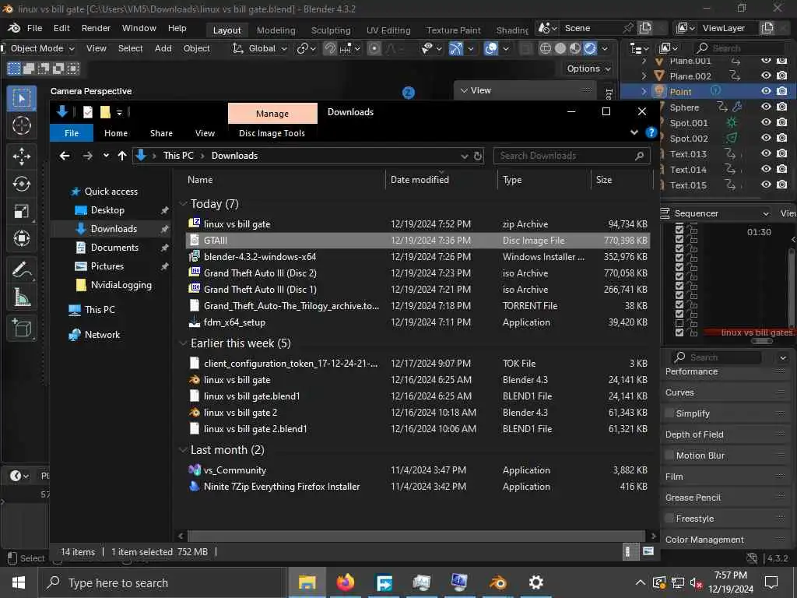Activate the 3D Cursor tool in Blender
The width and height of the screenshot is (797, 598).
[x=21, y=125]
